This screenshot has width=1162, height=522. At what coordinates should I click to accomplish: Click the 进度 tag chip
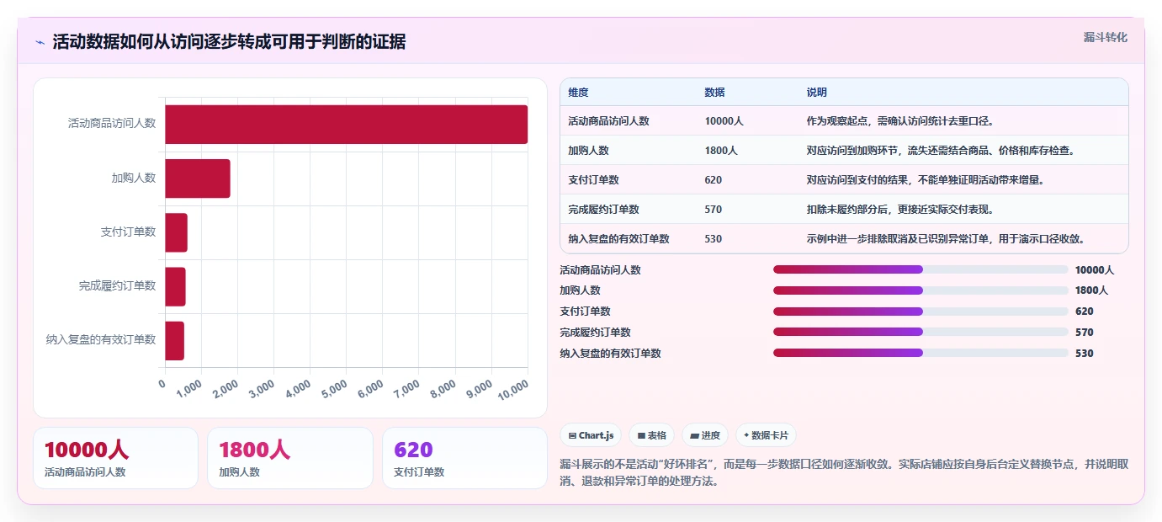click(705, 435)
